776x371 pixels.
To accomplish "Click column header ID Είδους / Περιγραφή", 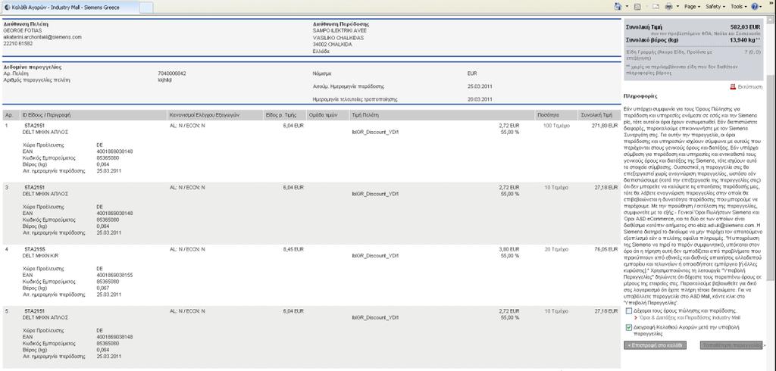I will pos(47,115).
